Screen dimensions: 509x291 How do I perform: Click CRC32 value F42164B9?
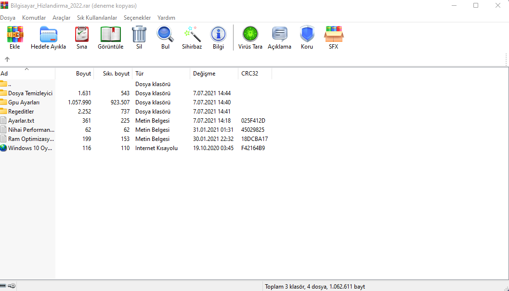coord(253,148)
